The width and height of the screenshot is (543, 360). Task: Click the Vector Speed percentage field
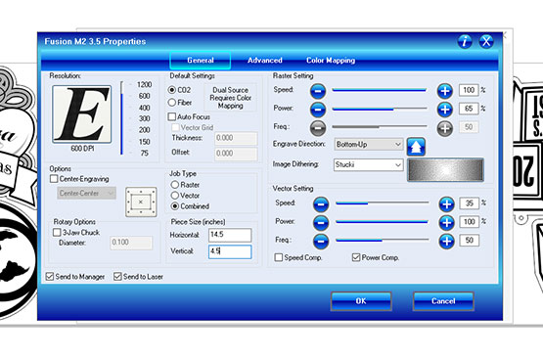(x=470, y=203)
